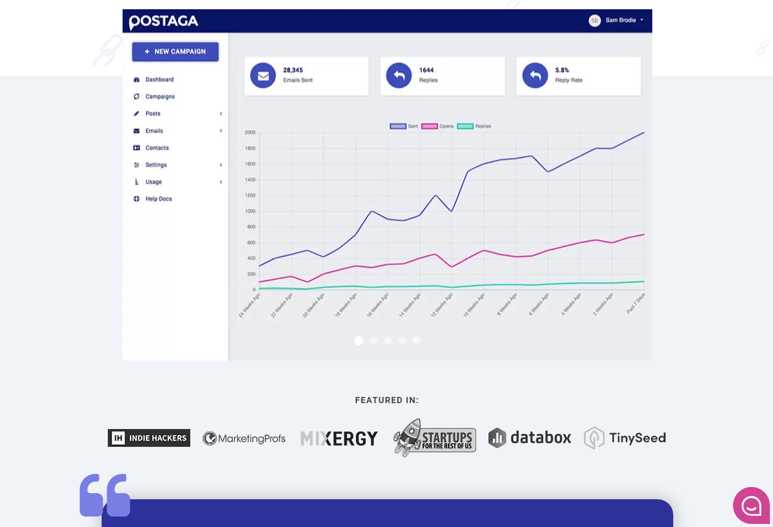Click the Indie Hackers logo
The width and height of the screenshot is (773, 527).
pos(149,438)
